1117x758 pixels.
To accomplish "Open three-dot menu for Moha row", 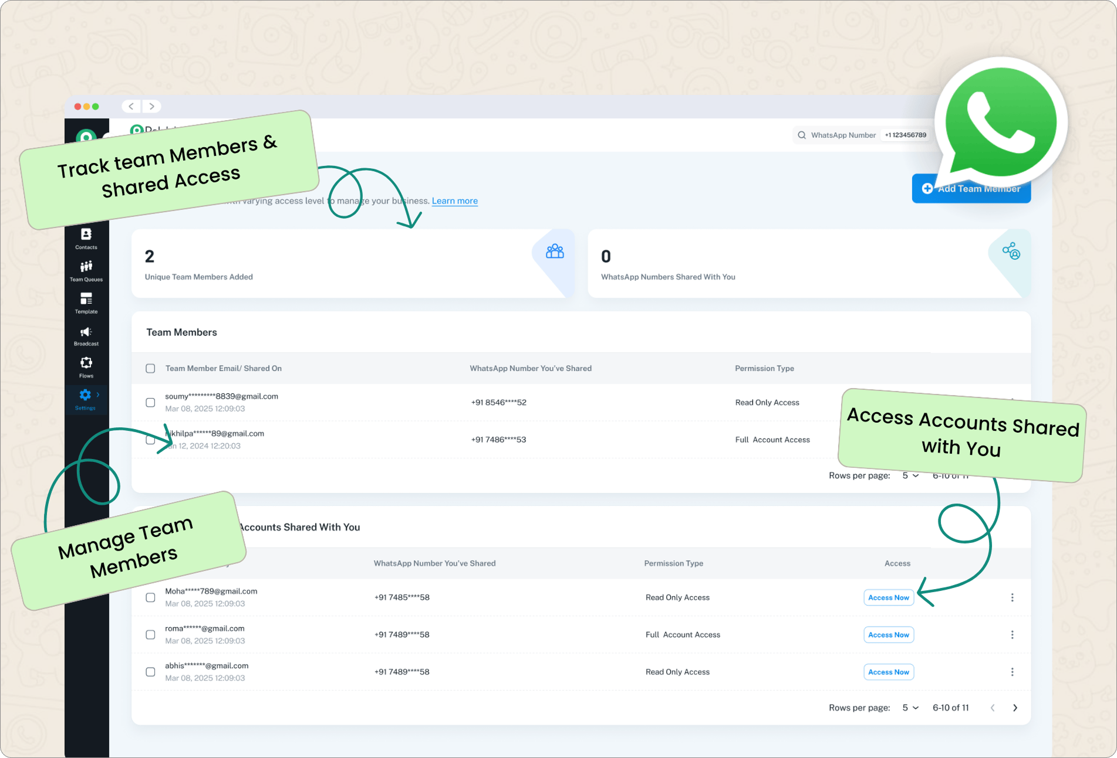I will [1012, 597].
